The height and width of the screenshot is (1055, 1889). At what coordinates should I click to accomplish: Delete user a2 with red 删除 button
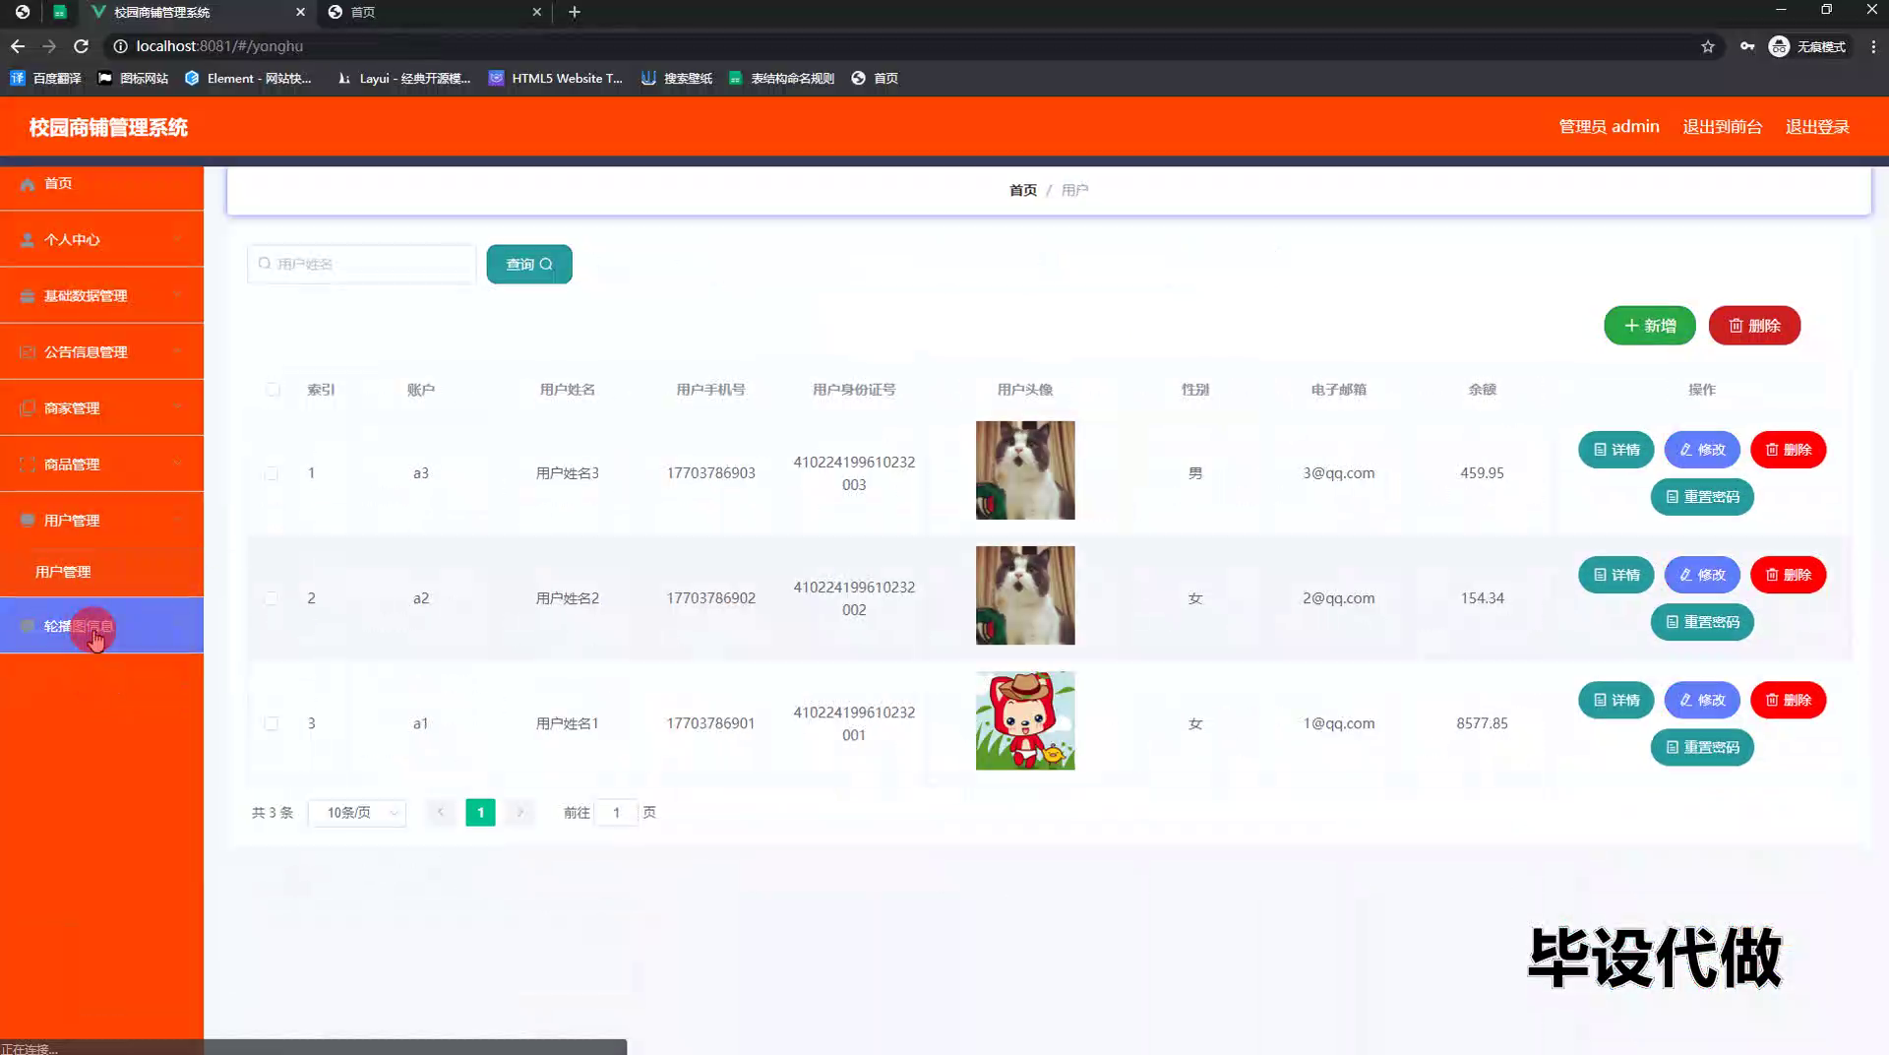(1788, 575)
